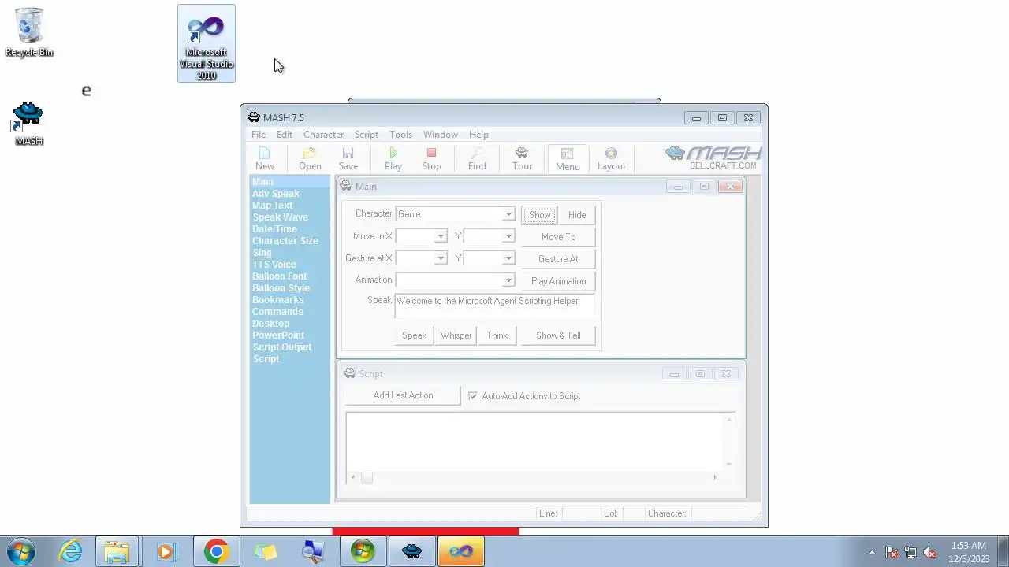Click the Show & Tell button
This screenshot has width=1009, height=567.
[558, 335]
